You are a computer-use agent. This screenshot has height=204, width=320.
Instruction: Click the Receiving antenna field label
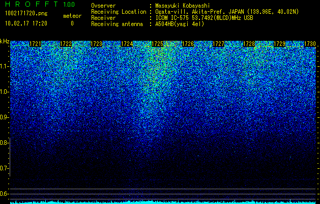(117, 24)
